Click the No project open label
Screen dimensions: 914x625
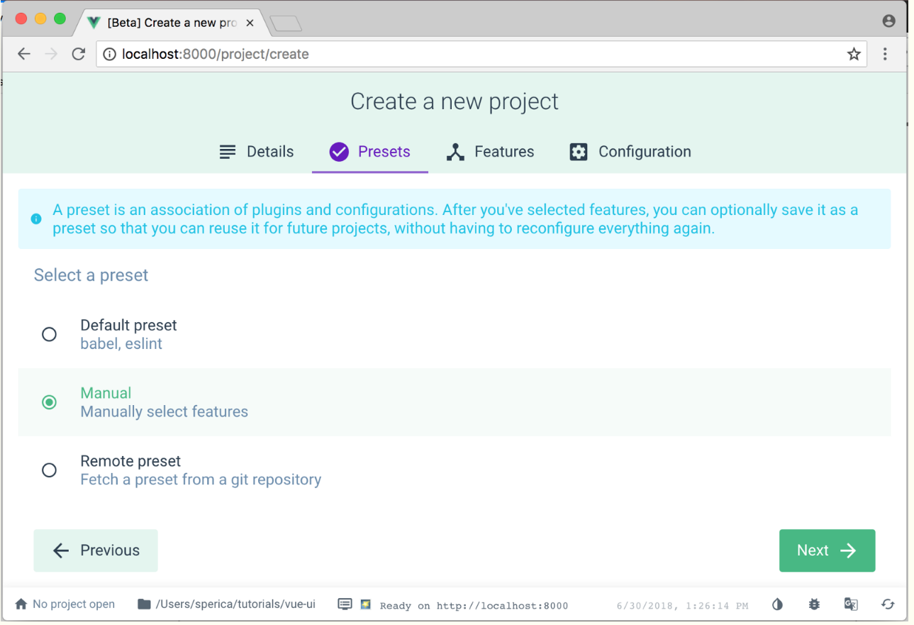tap(74, 604)
